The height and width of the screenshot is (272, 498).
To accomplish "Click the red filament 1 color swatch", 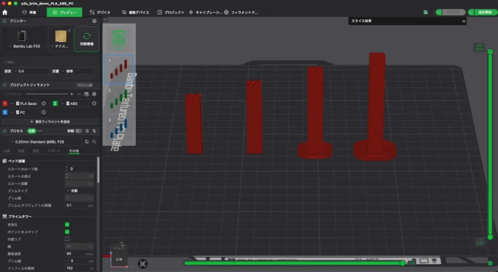I will pos(5,104).
